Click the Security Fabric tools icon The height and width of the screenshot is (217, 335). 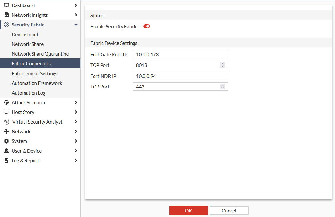click(6, 25)
